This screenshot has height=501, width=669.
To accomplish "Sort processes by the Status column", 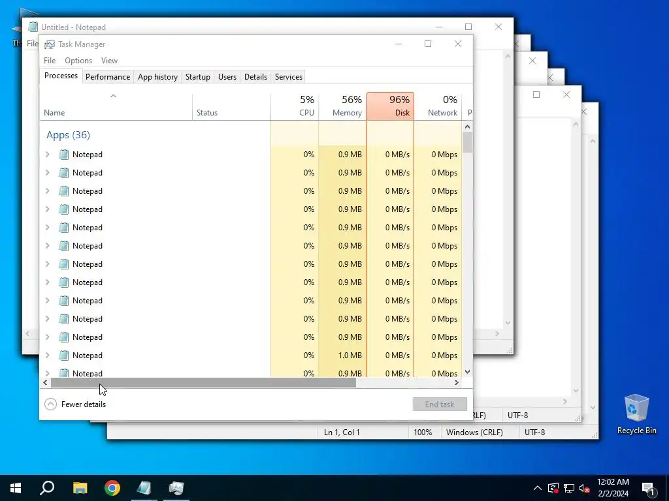I will coord(231,106).
